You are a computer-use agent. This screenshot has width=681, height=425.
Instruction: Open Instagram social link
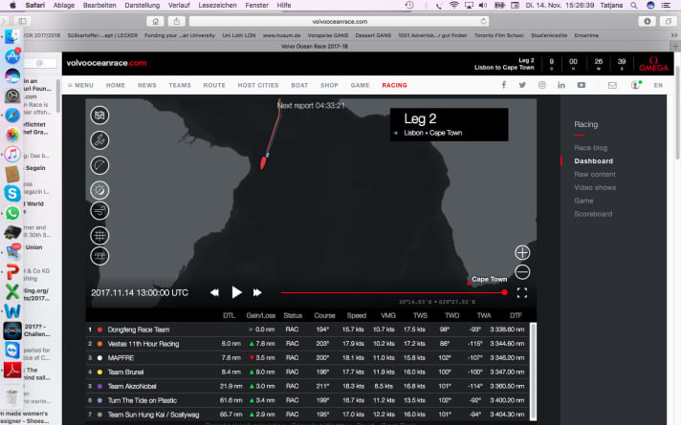pos(542,85)
